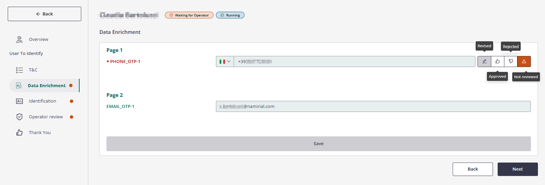Viewport: 545px width, 185px height.
Task: Click the Italian flag icon
Action: coord(222,62)
